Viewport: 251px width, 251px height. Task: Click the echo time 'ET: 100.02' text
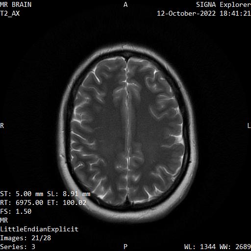point(67,202)
